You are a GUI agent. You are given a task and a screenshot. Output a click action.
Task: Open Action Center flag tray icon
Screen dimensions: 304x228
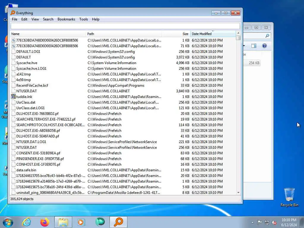coord(259,222)
